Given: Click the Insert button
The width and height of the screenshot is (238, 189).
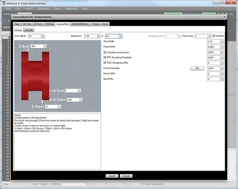Looking at the screenshot, I should pos(112,176).
